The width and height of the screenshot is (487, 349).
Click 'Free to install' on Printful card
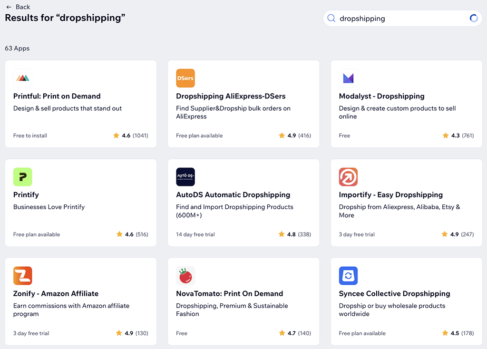[30, 136]
